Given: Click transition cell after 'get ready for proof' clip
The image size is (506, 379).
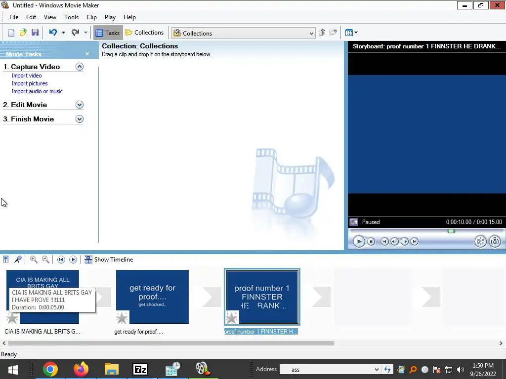Looking at the screenshot, I should [211, 297].
